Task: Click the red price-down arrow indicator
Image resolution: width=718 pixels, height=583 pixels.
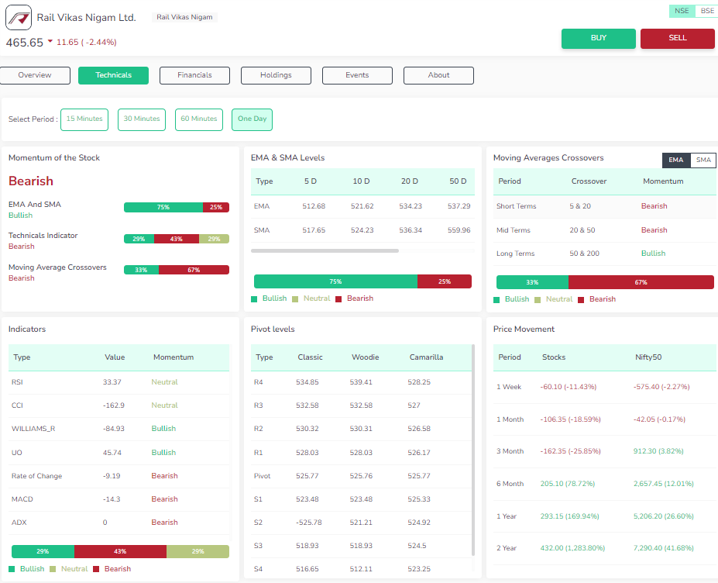Action: click(x=50, y=42)
